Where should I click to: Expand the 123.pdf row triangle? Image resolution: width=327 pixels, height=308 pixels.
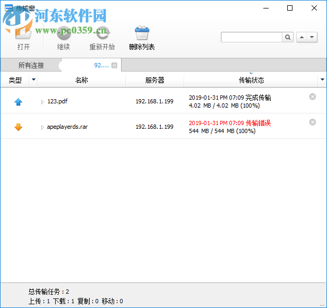pyautogui.click(x=42, y=102)
